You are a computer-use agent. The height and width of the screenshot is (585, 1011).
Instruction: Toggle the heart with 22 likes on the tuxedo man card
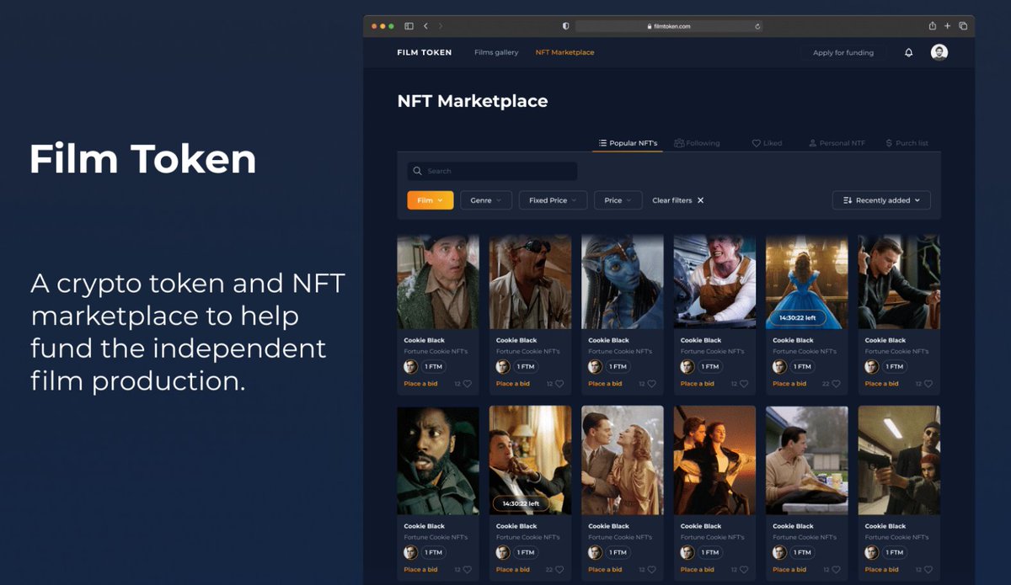[559, 570]
